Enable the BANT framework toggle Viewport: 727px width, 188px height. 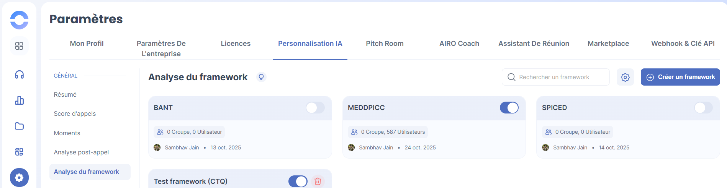point(315,108)
